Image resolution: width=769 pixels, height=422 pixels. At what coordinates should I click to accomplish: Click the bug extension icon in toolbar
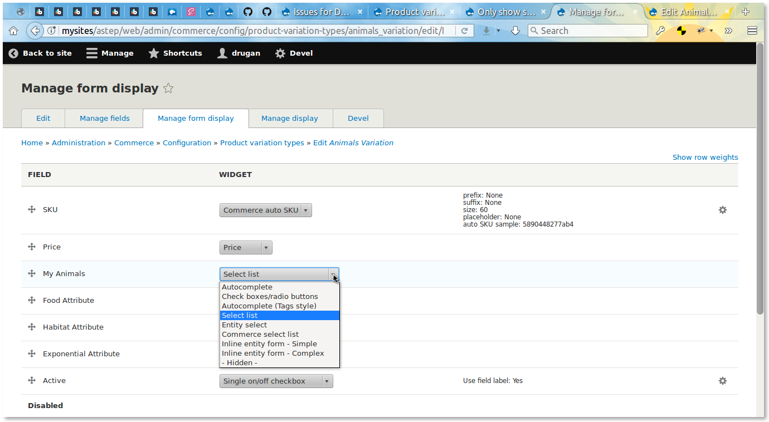[702, 31]
